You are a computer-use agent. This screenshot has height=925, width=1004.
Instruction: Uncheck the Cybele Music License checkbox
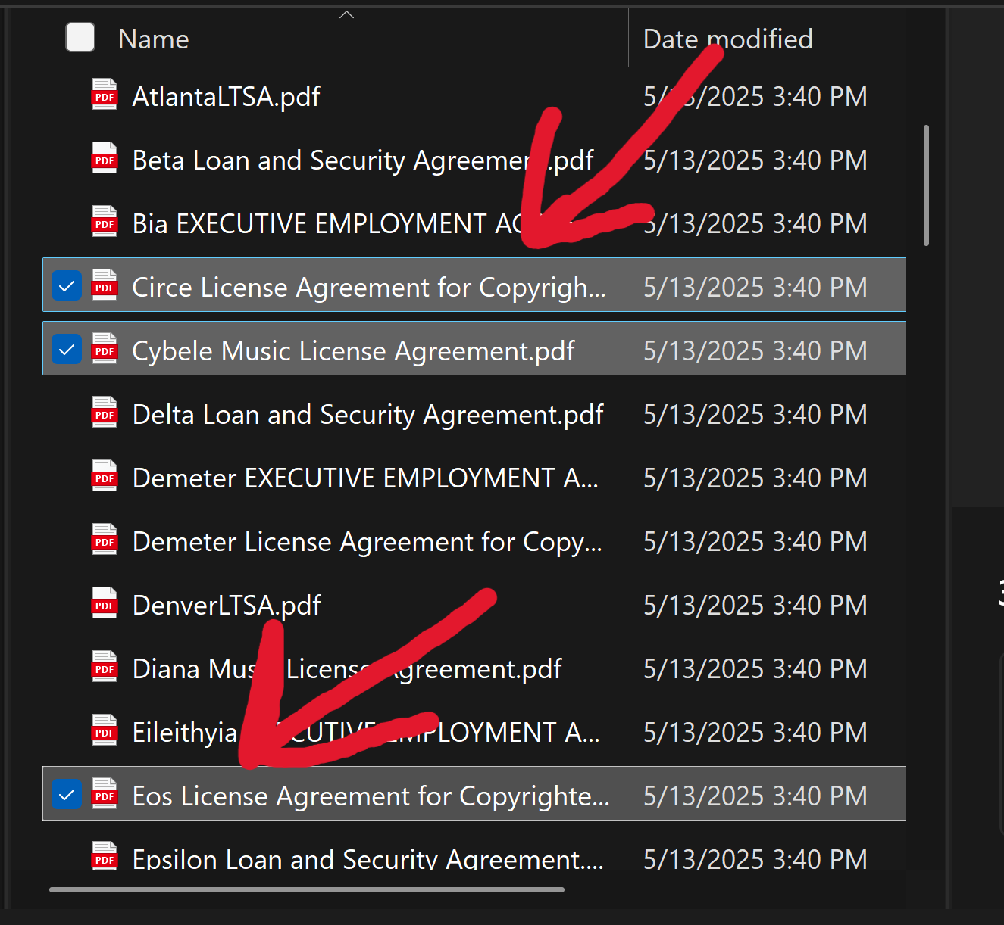click(x=67, y=350)
